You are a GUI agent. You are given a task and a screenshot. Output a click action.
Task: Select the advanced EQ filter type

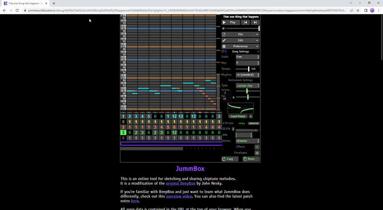coord(254,123)
